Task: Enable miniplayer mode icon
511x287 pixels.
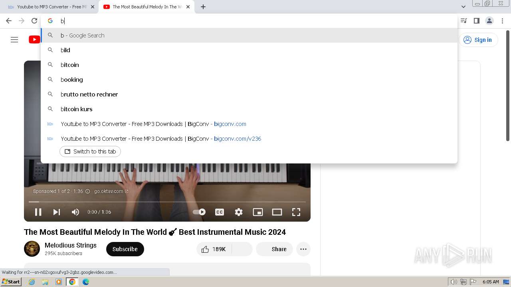Action: [258, 212]
